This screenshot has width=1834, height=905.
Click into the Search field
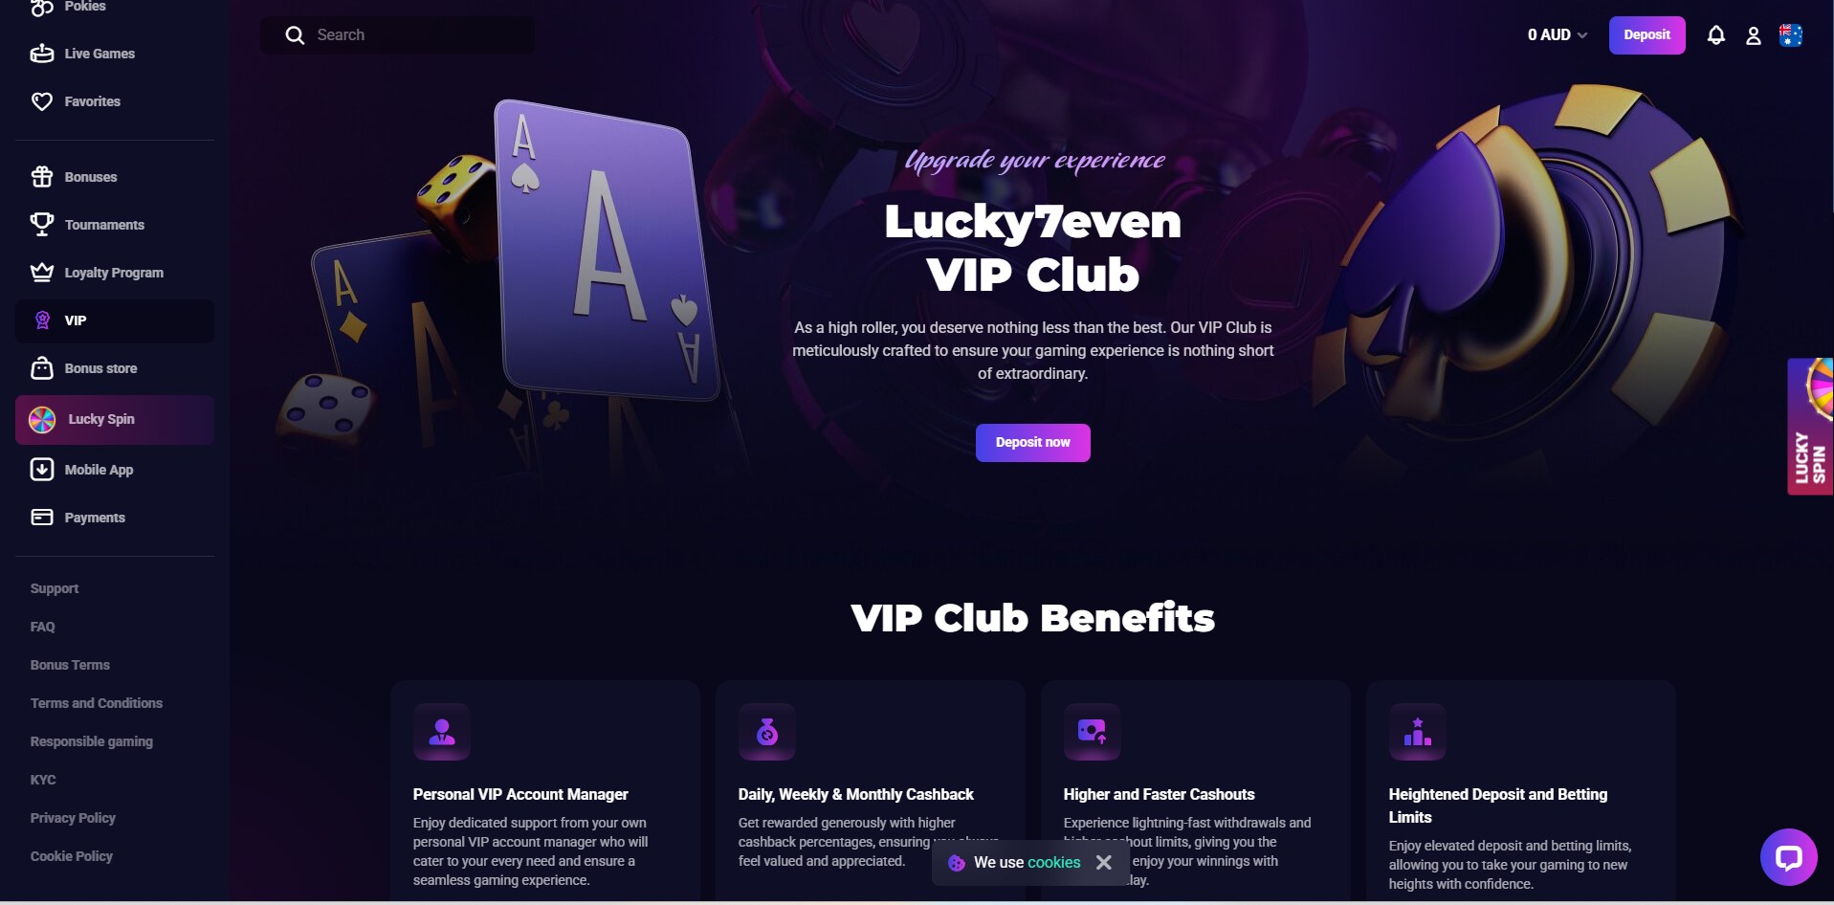coord(398,35)
